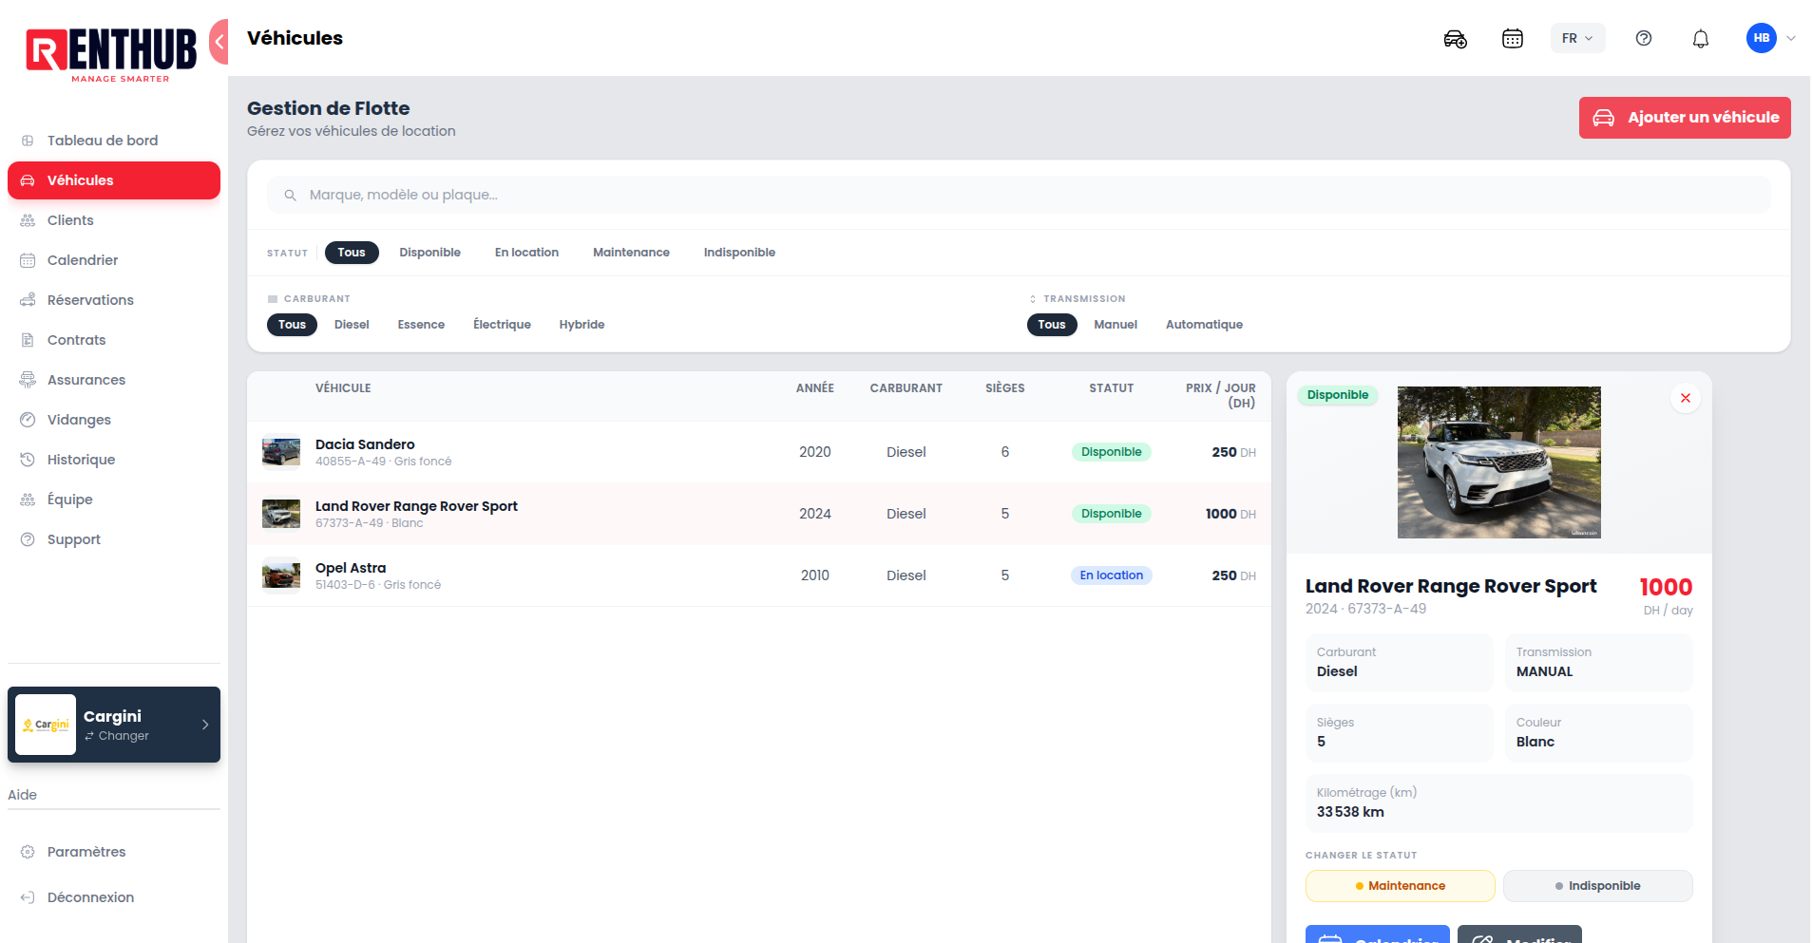
Task: Open the help question mark icon
Action: pos(1643,38)
